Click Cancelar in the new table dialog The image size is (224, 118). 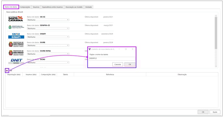(x=118, y=64)
